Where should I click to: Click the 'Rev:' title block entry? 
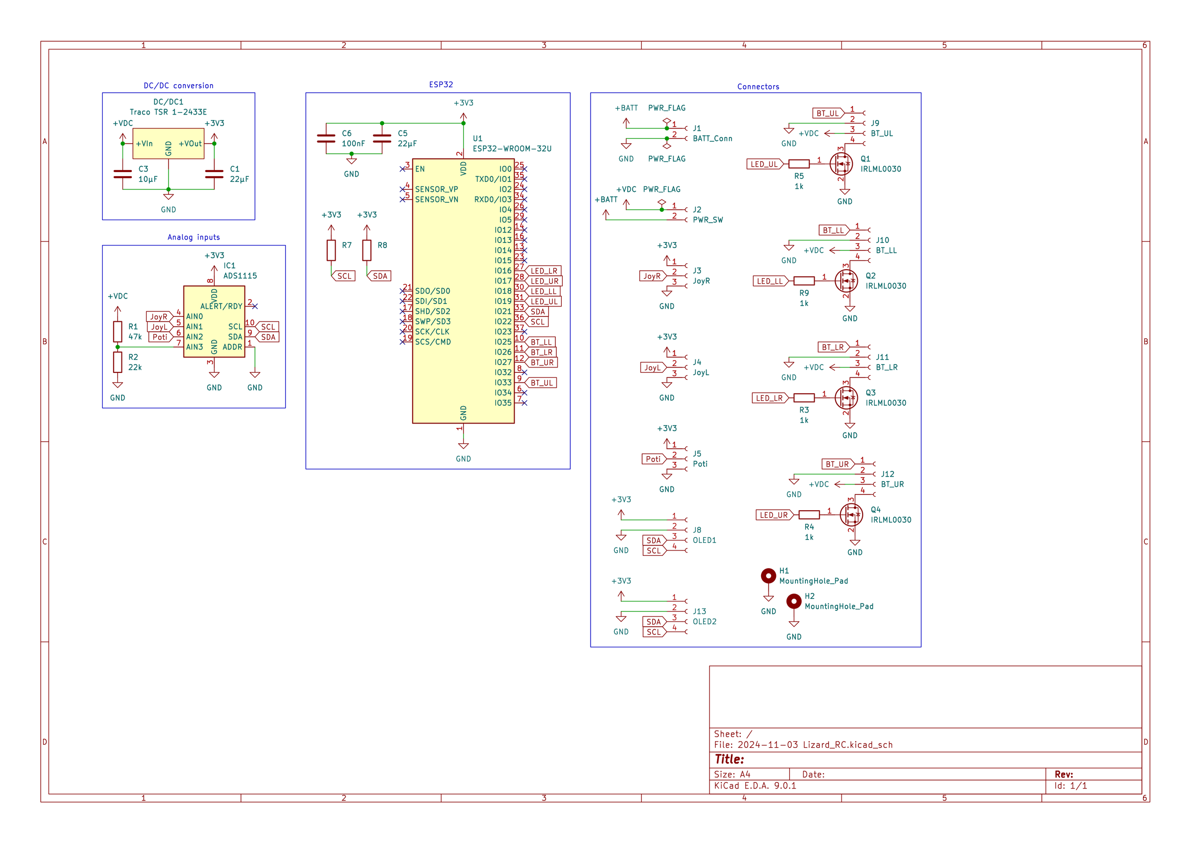coord(1064,774)
